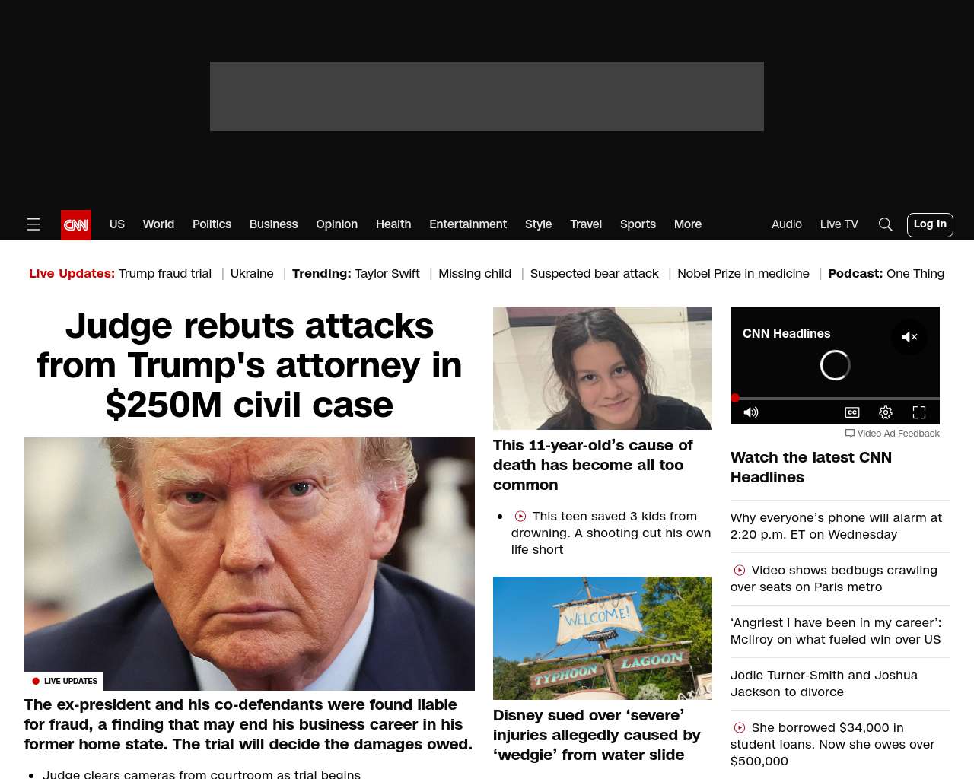
Task: Play the Paris metro bedbugs video
Action: [x=740, y=571]
